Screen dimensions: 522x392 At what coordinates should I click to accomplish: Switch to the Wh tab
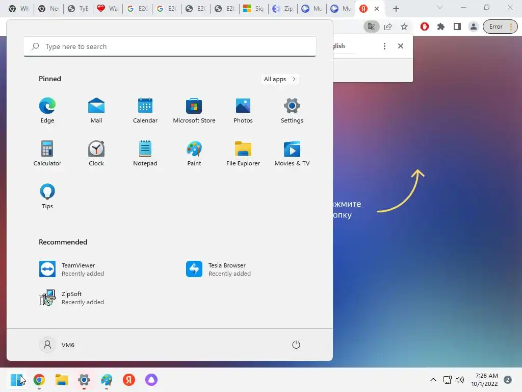(x=19, y=9)
